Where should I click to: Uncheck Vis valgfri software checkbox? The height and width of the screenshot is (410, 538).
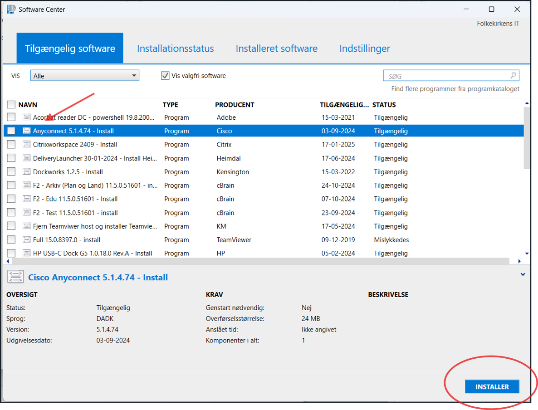tap(165, 75)
